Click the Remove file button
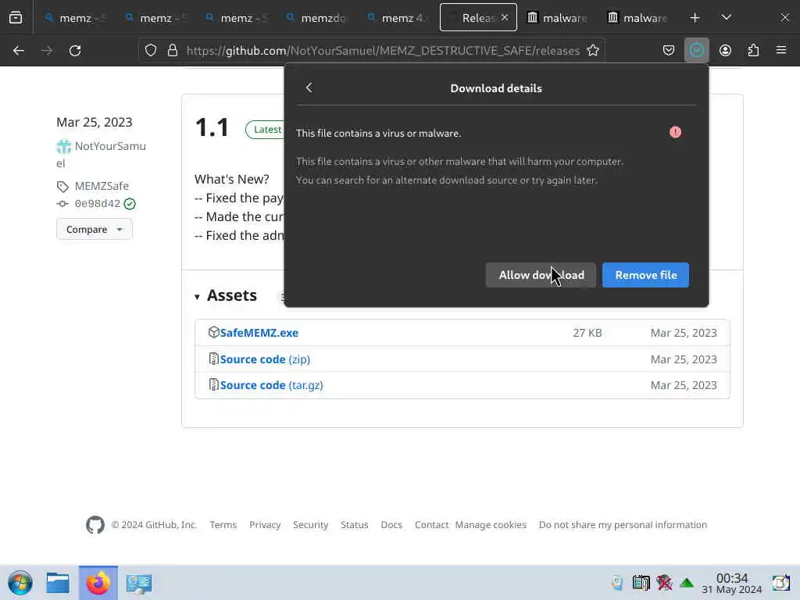800x600 pixels. click(x=645, y=275)
